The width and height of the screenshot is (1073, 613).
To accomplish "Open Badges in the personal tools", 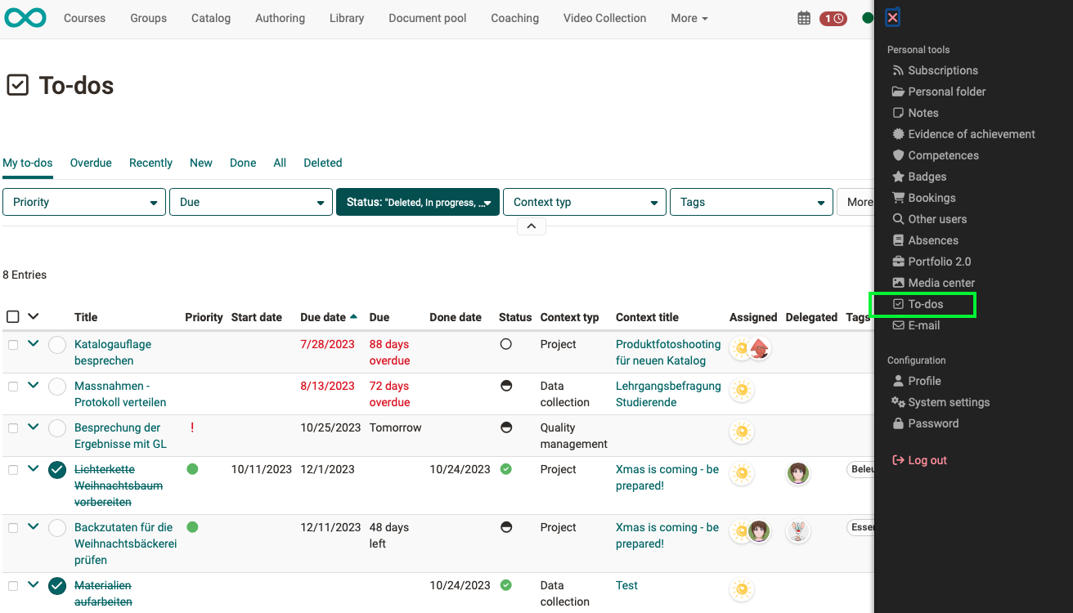I will (927, 177).
